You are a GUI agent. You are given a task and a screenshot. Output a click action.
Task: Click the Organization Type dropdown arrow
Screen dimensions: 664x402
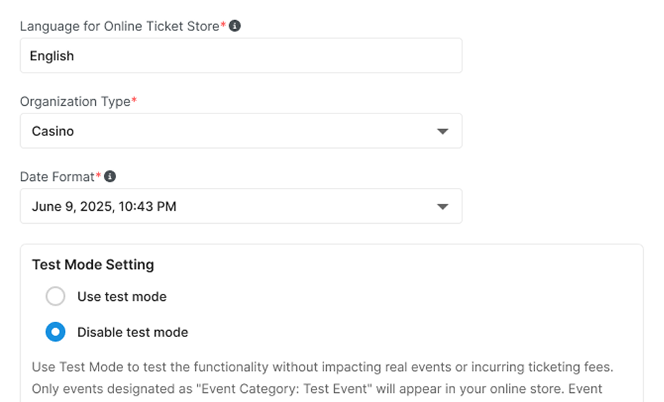(442, 131)
